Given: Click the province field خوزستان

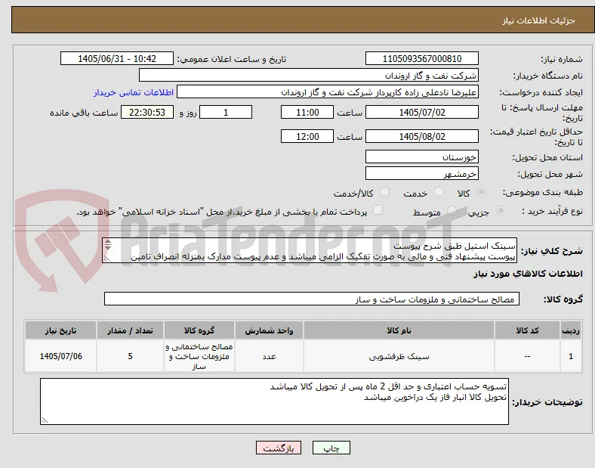Looking at the screenshot, I should (421, 157).
